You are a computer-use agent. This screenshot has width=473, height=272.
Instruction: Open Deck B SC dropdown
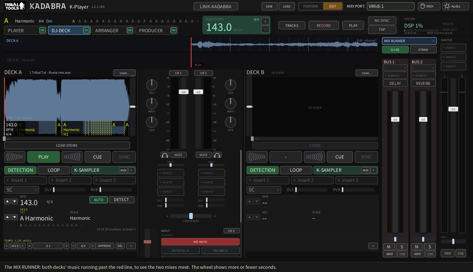(264, 190)
